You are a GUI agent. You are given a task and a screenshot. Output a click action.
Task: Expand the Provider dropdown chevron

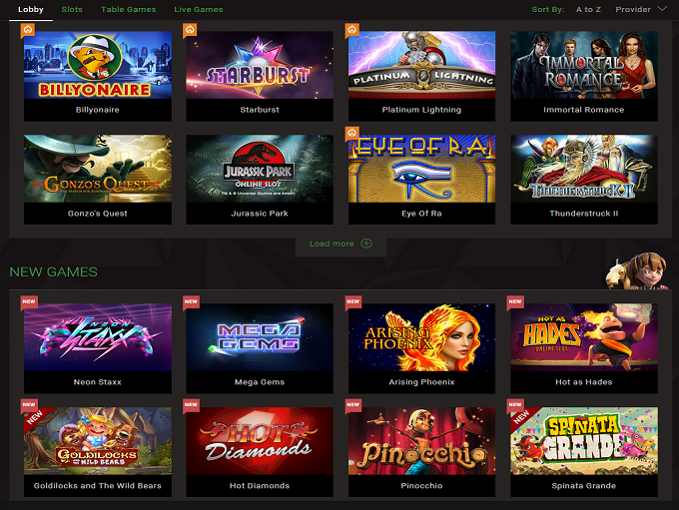pos(662,9)
